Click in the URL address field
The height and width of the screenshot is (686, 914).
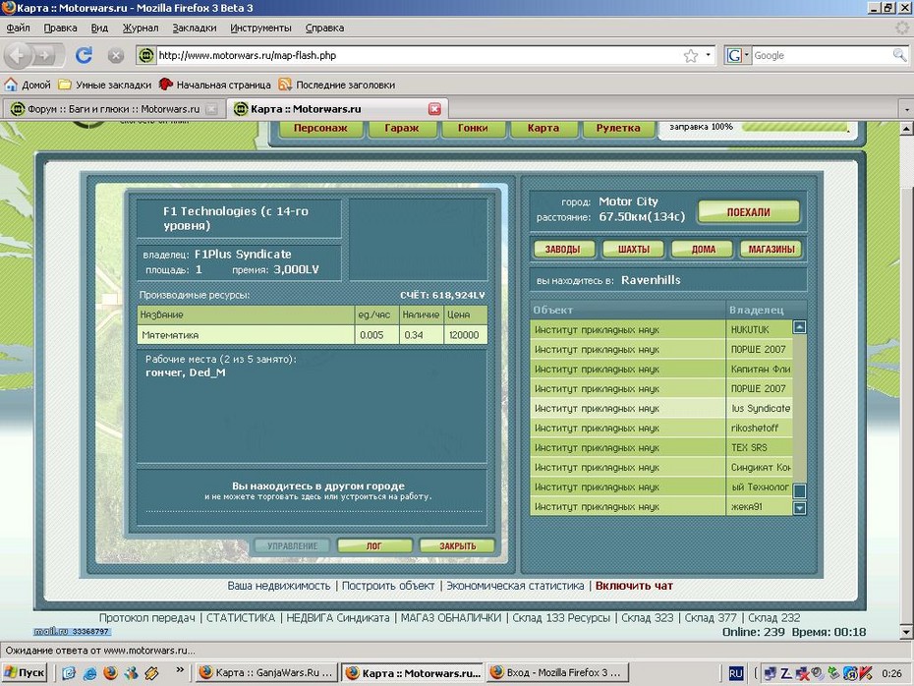pyautogui.click(x=420, y=55)
